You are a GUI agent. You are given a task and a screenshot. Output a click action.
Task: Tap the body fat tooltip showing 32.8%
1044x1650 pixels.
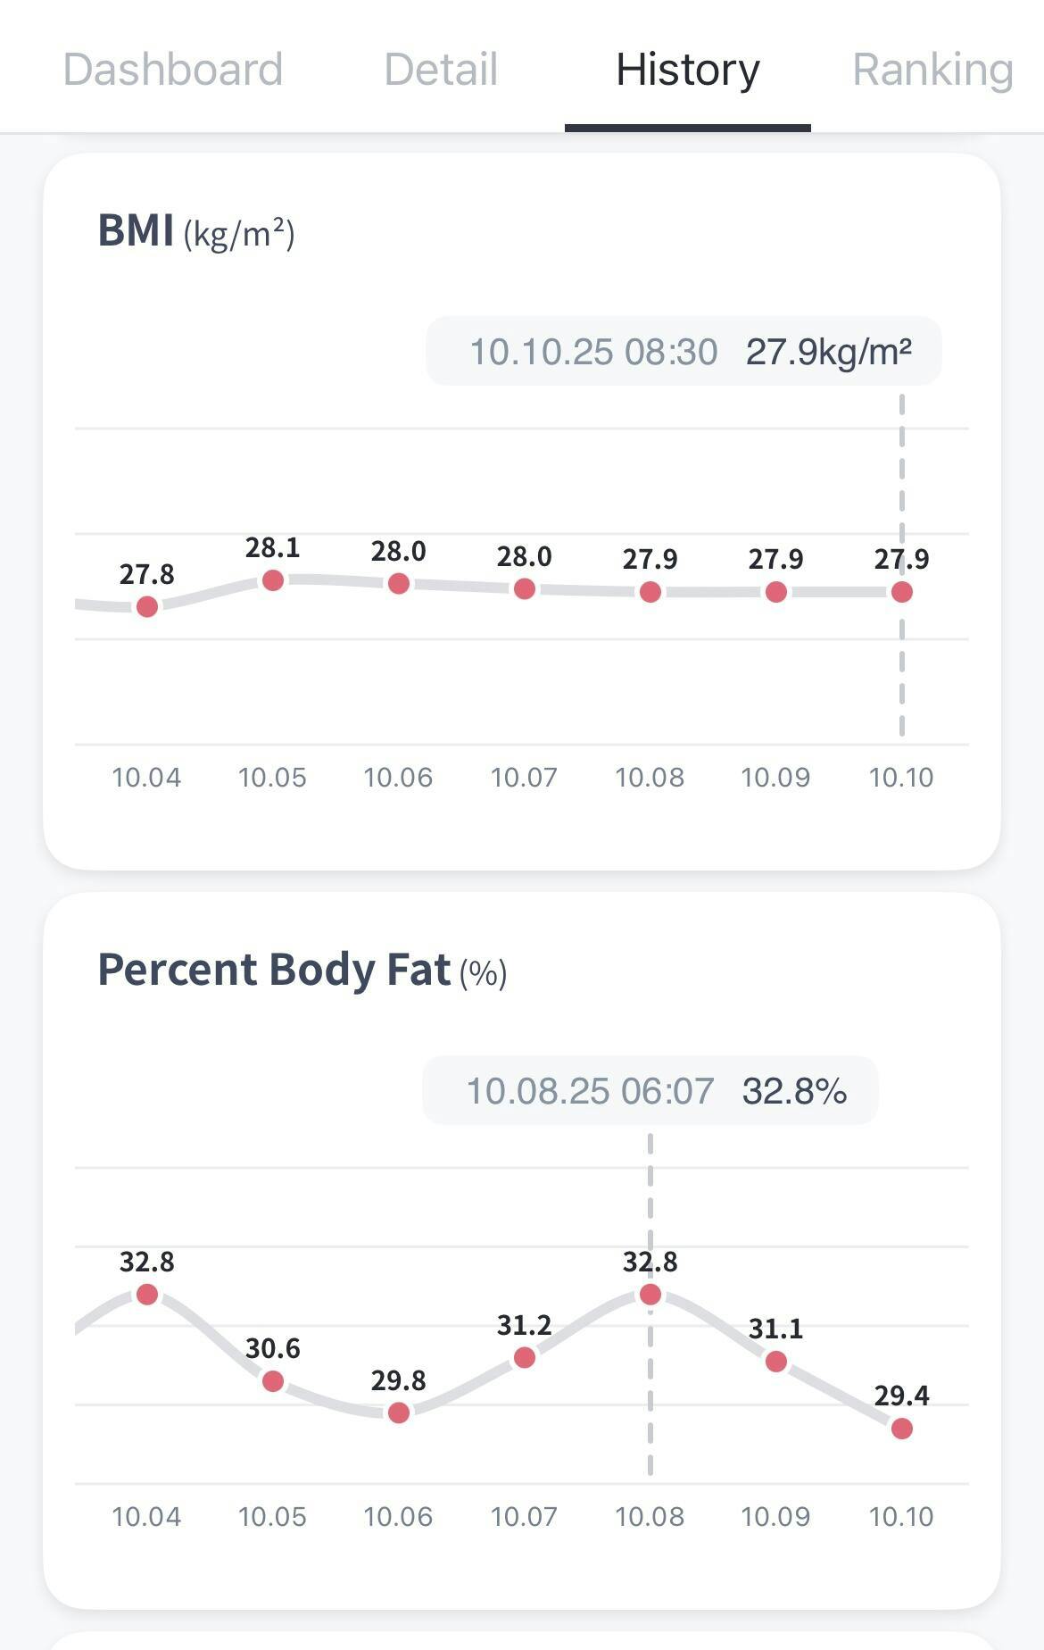(x=650, y=1091)
